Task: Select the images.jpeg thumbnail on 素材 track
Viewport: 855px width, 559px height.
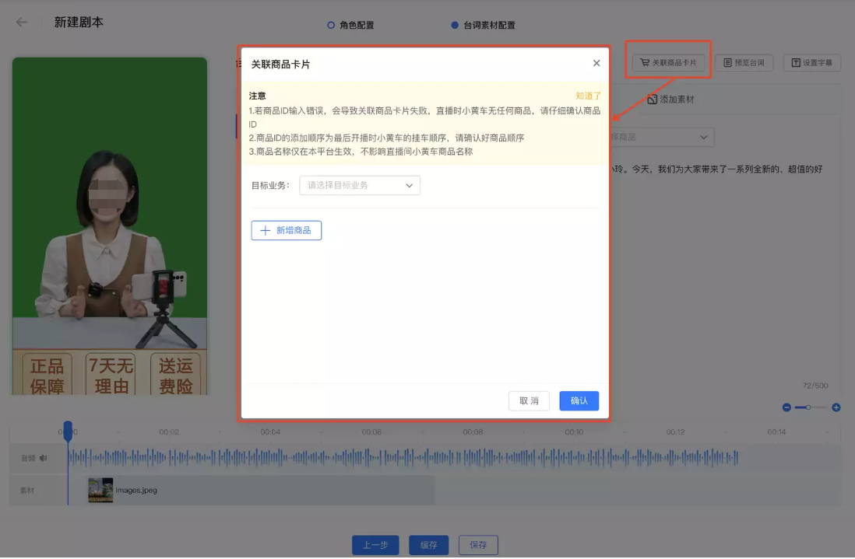Action: click(x=100, y=491)
